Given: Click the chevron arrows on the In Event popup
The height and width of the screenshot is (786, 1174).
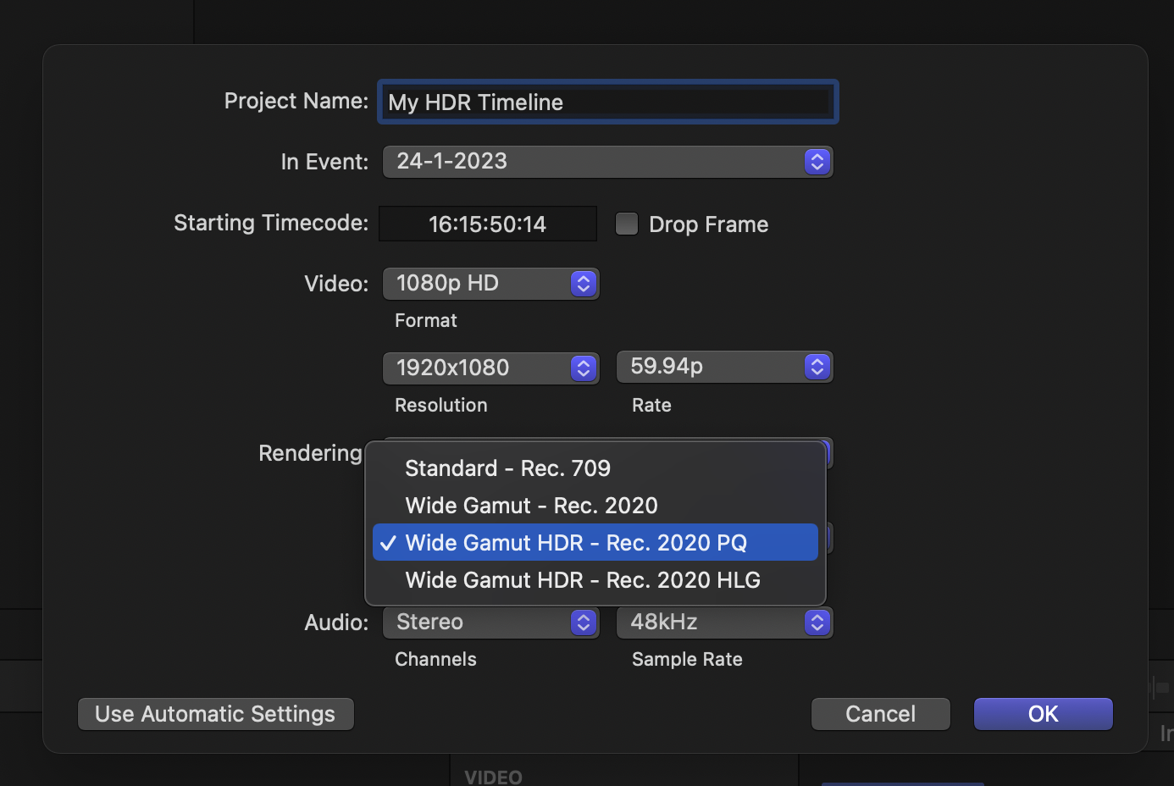Looking at the screenshot, I should [817, 162].
